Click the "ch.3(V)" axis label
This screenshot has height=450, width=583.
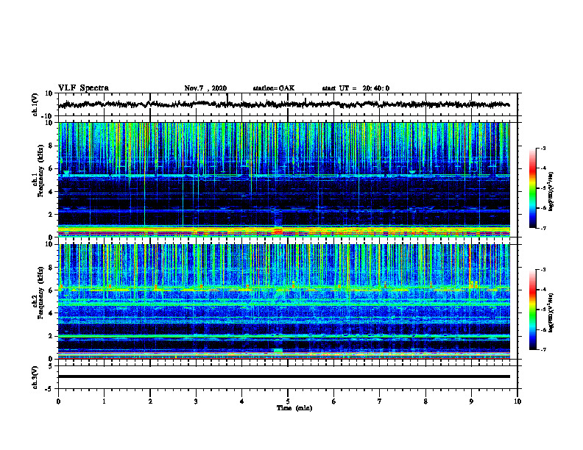(35, 377)
